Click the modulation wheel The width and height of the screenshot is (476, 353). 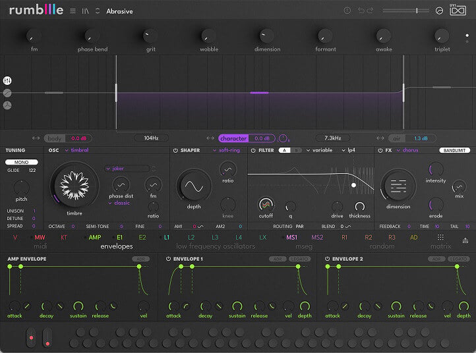[47, 338]
